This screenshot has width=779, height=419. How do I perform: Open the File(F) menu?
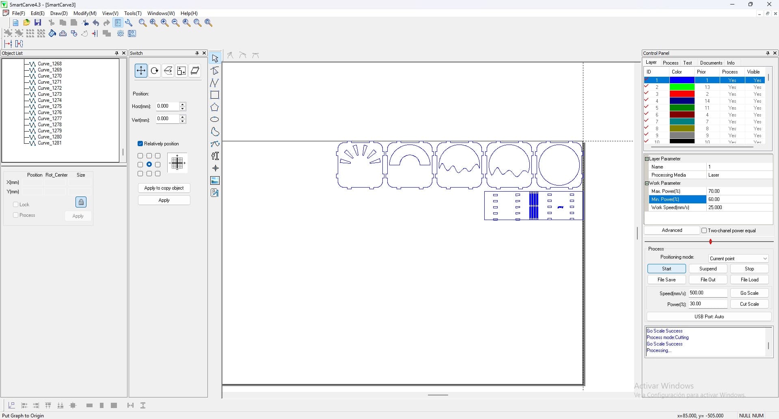pyautogui.click(x=19, y=13)
